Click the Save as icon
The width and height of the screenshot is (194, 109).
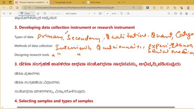coord(186,13)
